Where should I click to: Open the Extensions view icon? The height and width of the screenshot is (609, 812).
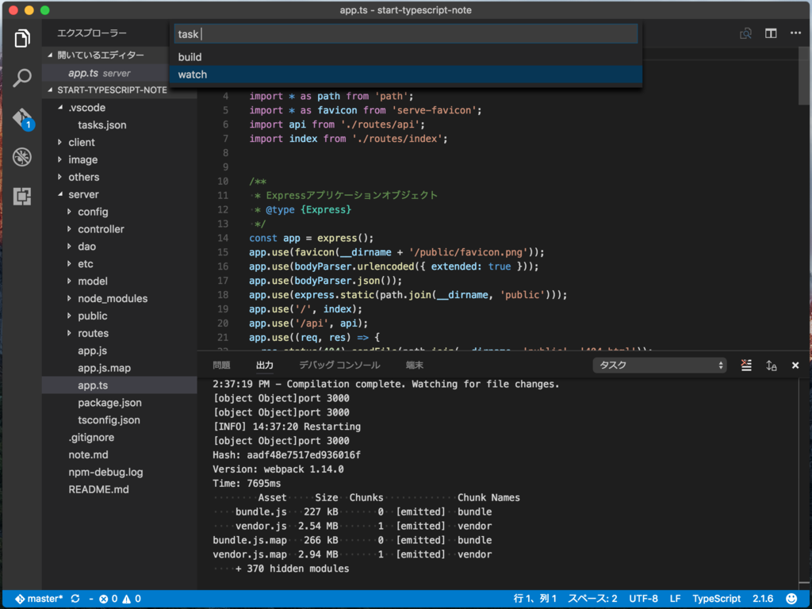point(21,197)
